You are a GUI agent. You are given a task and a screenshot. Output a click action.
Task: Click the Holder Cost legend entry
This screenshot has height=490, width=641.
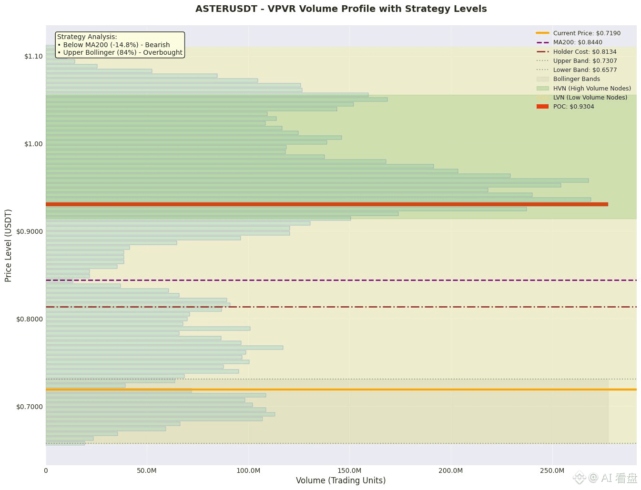[576, 51]
